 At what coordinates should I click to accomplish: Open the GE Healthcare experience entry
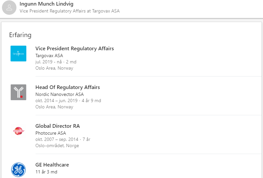tap(52, 165)
